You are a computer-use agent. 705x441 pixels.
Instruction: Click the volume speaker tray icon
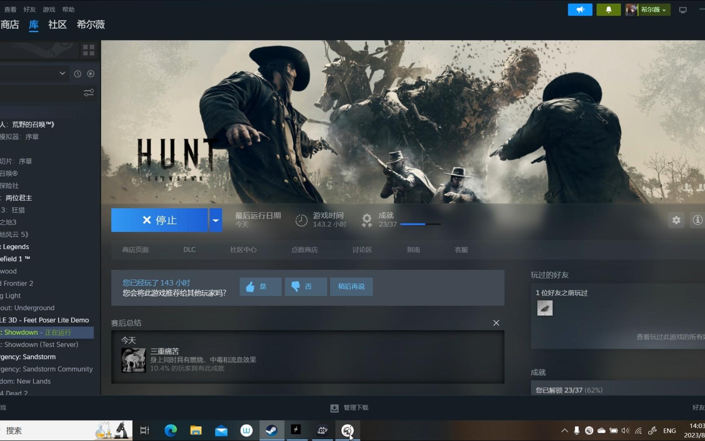(x=625, y=430)
